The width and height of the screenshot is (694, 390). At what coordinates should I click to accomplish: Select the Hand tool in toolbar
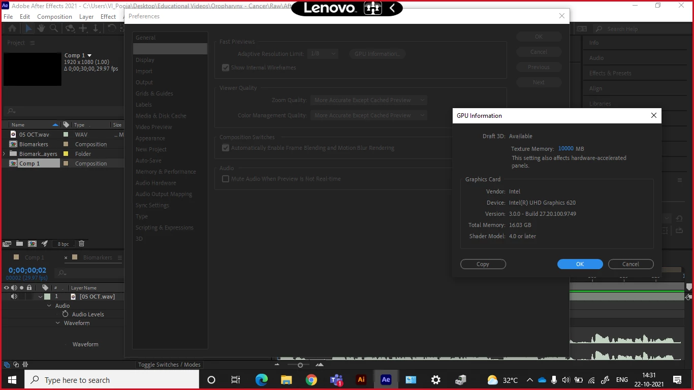point(41,29)
